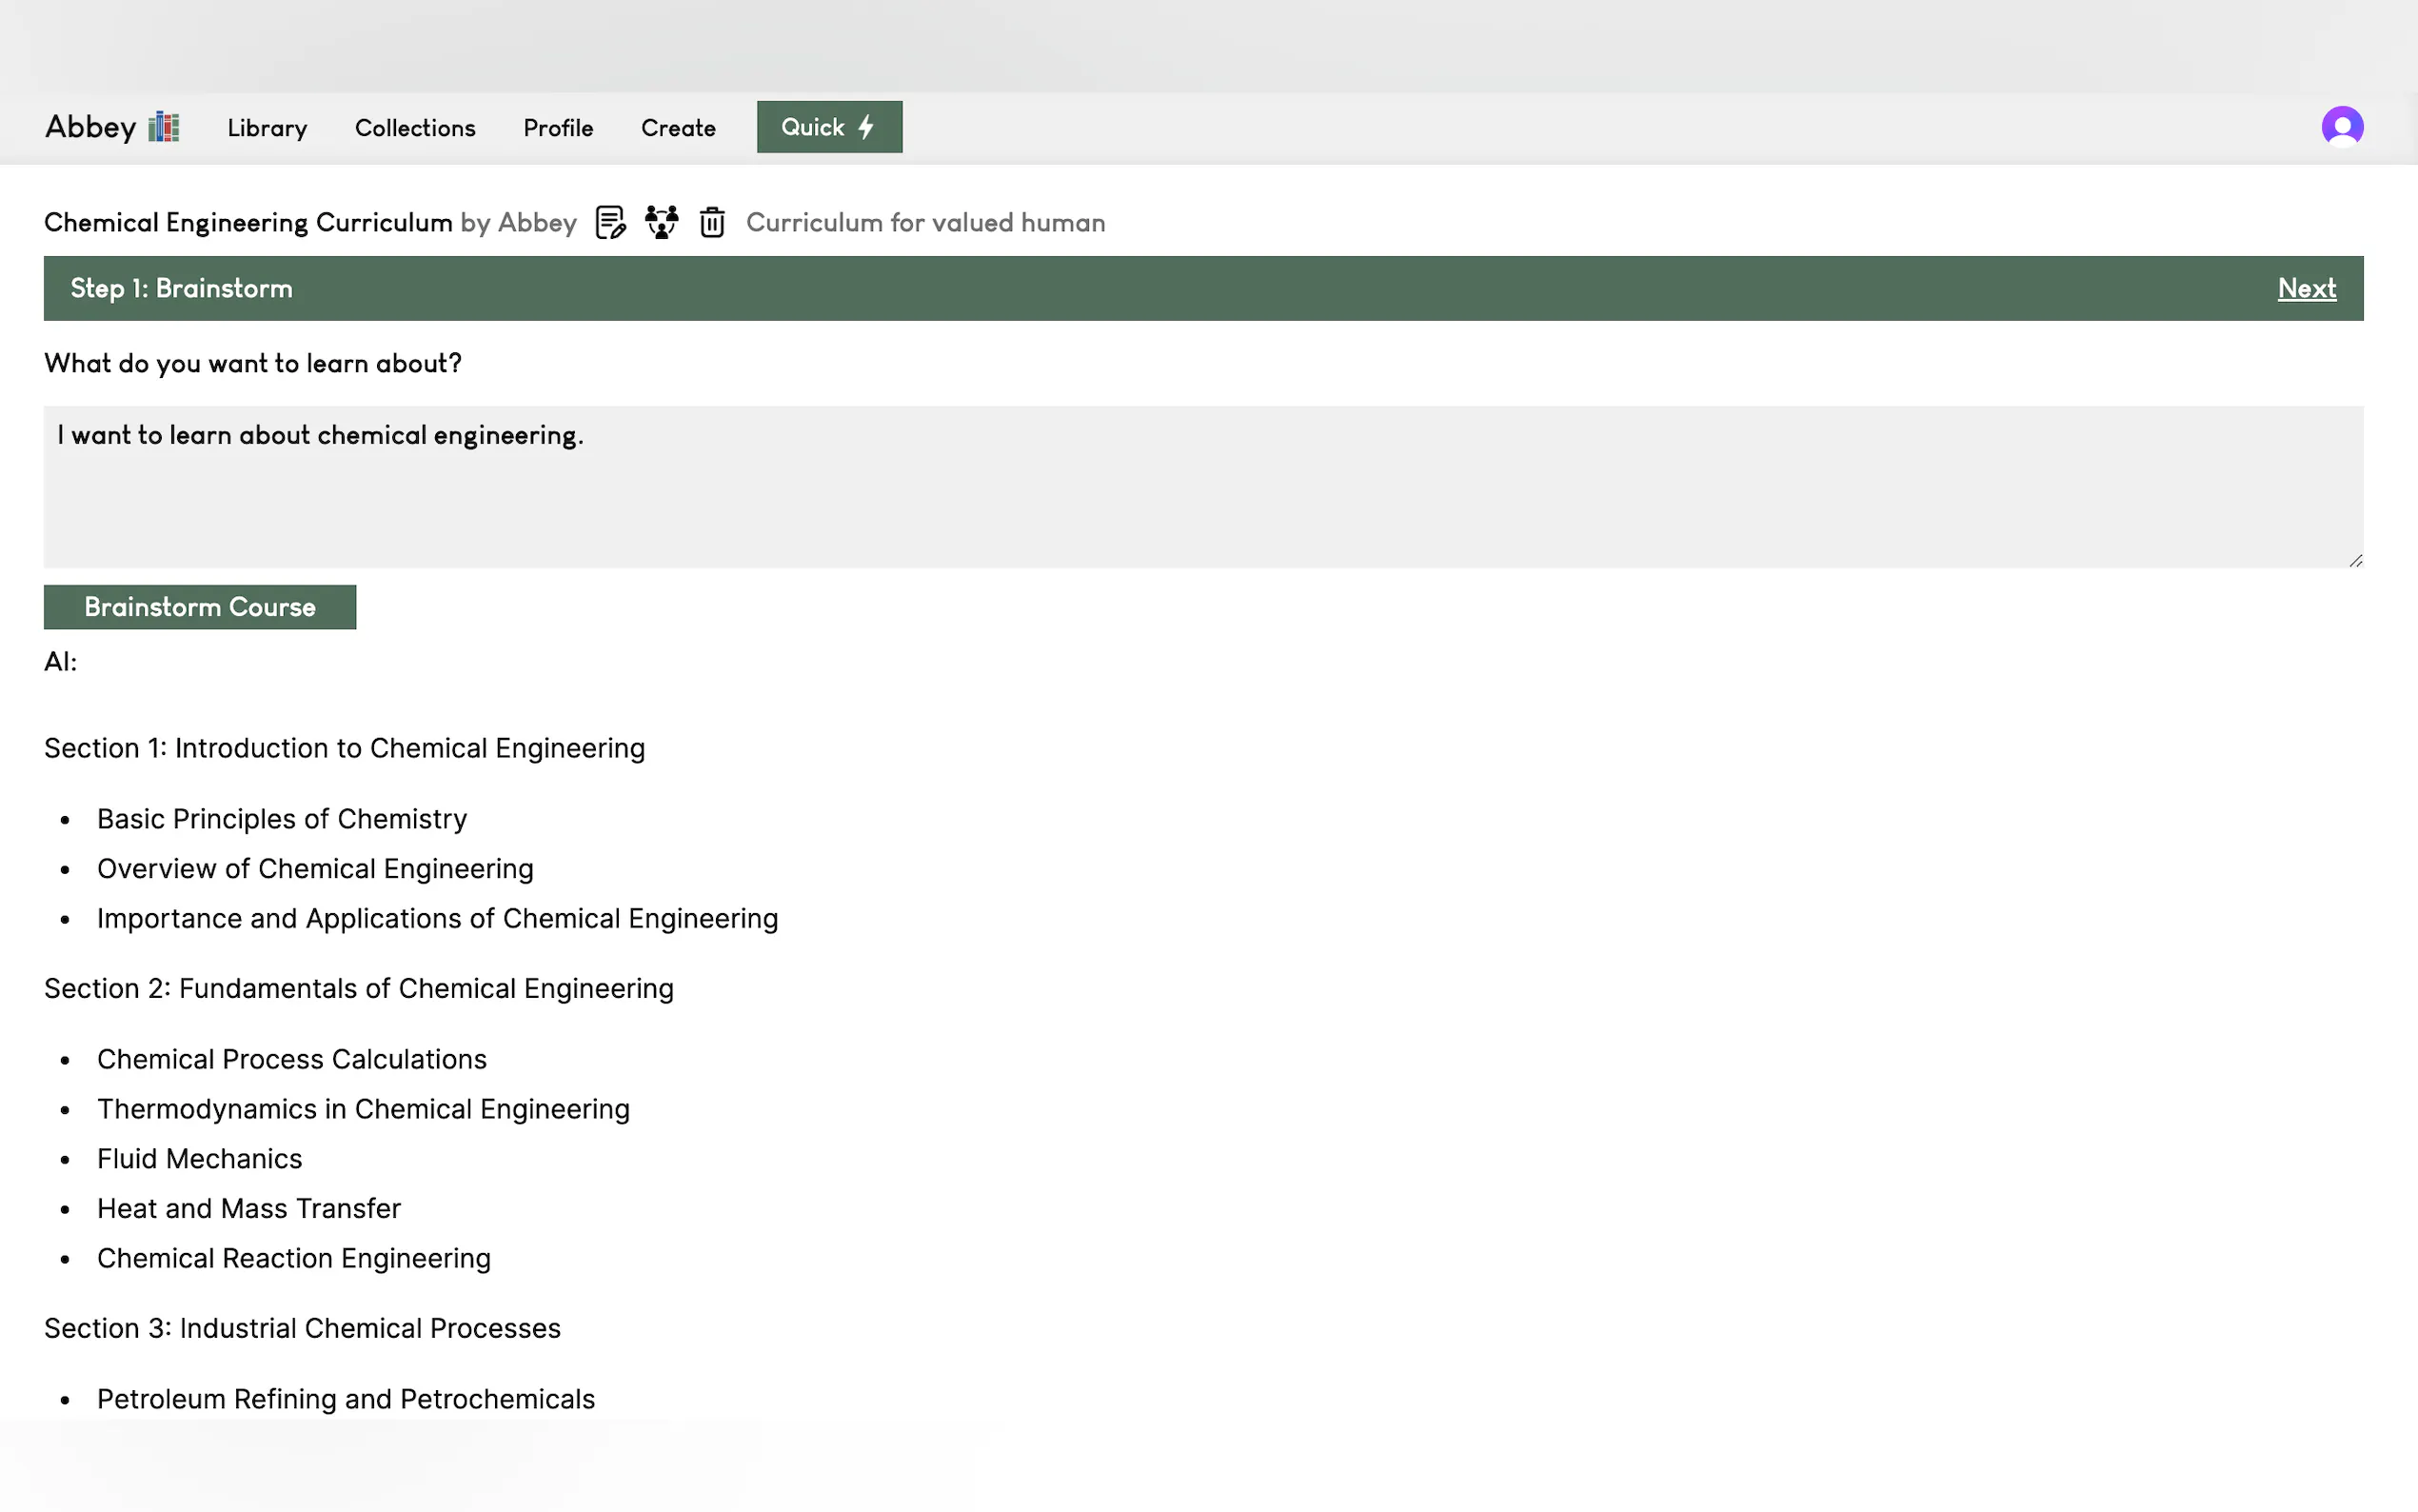Click the Chemical Engineering Curriculum title
This screenshot has height=1512, width=2418.
pos(248,222)
